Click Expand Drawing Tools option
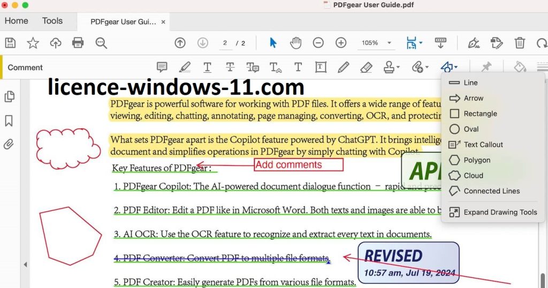548x288 pixels. [500, 213]
